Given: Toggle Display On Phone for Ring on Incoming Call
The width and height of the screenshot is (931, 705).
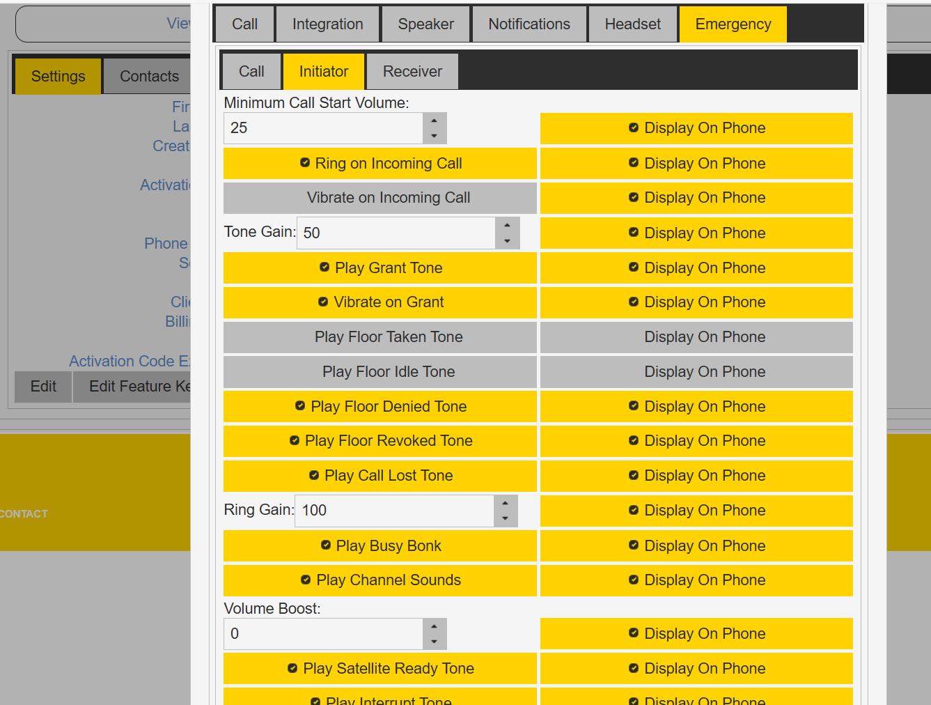Looking at the screenshot, I should [x=696, y=164].
